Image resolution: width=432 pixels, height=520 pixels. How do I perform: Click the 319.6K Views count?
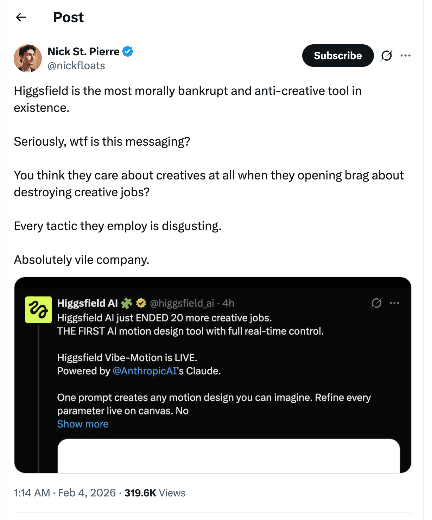[155, 493]
